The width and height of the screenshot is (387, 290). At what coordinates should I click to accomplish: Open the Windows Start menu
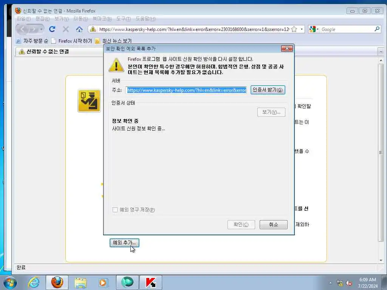[10, 282]
